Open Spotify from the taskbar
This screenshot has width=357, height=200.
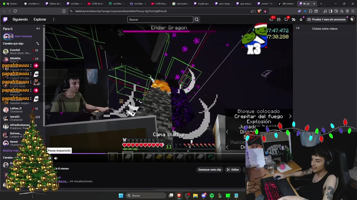click(x=212, y=196)
